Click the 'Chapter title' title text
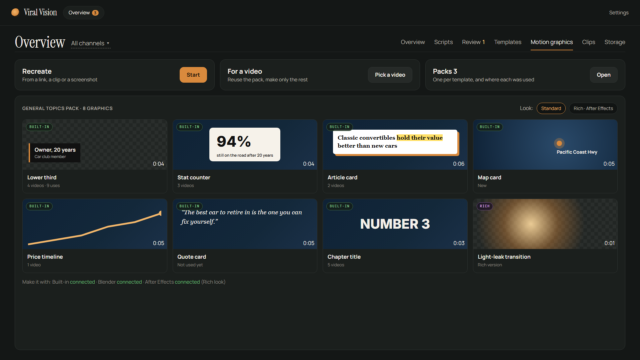This screenshot has height=360, width=640. click(344, 257)
